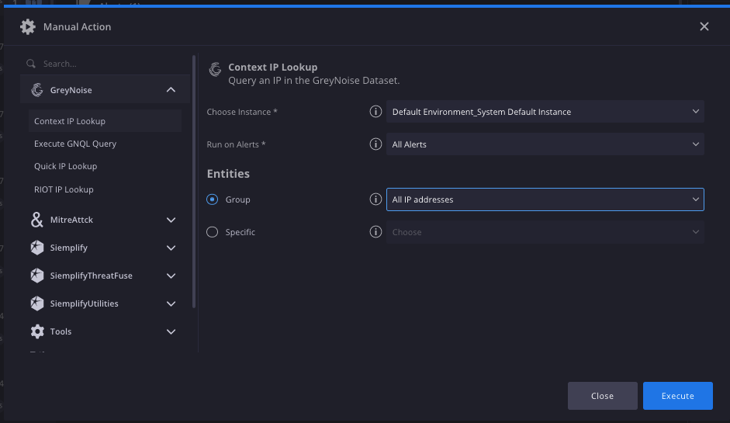This screenshot has width=730, height=423.
Task: Click the sidebar vertical scrollbar
Action: tap(194, 182)
